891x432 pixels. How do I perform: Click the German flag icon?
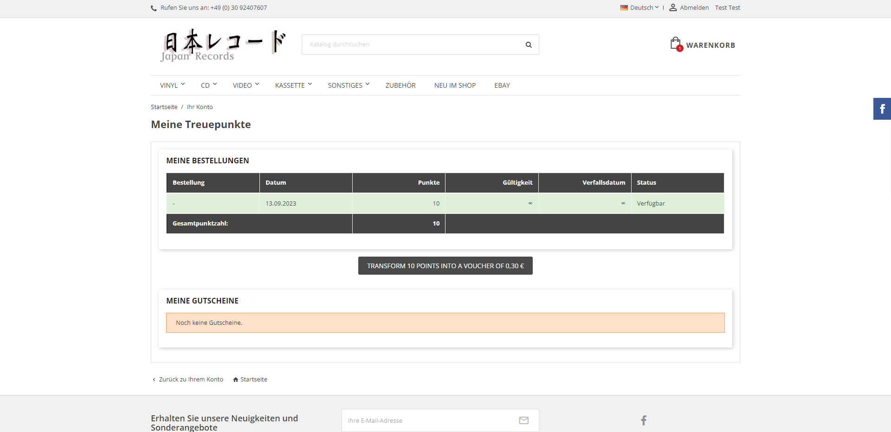pyautogui.click(x=624, y=7)
